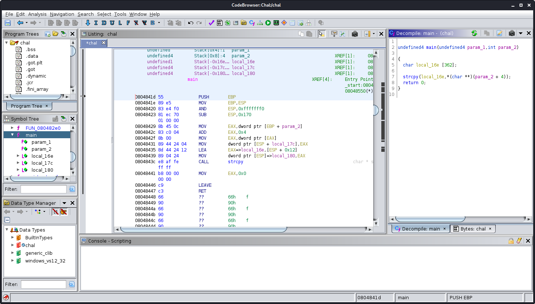Expand the windows_vs12_32 archive node
This screenshot has width=535, height=304.
pos(13,261)
